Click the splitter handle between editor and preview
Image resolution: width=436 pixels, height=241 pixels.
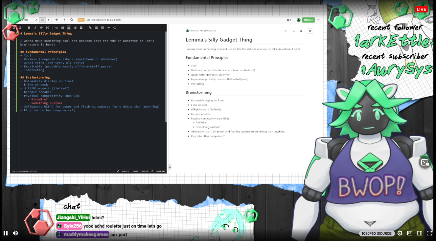click(170, 167)
